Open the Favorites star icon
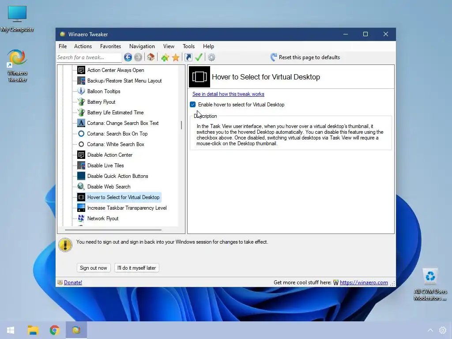The width and height of the screenshot is (452, 339). (176, 57)
